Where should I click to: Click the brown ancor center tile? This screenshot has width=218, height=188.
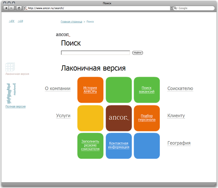coord(119,118)
